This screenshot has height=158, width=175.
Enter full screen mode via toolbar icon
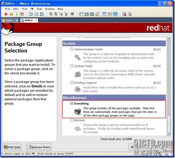pyautogui.click(x=87, y=14)
